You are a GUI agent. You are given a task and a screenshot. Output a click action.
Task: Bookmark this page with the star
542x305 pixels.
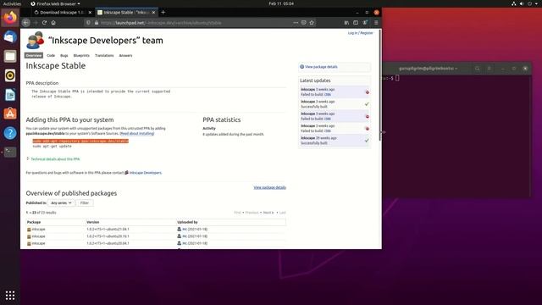click(x=312, y=23)
